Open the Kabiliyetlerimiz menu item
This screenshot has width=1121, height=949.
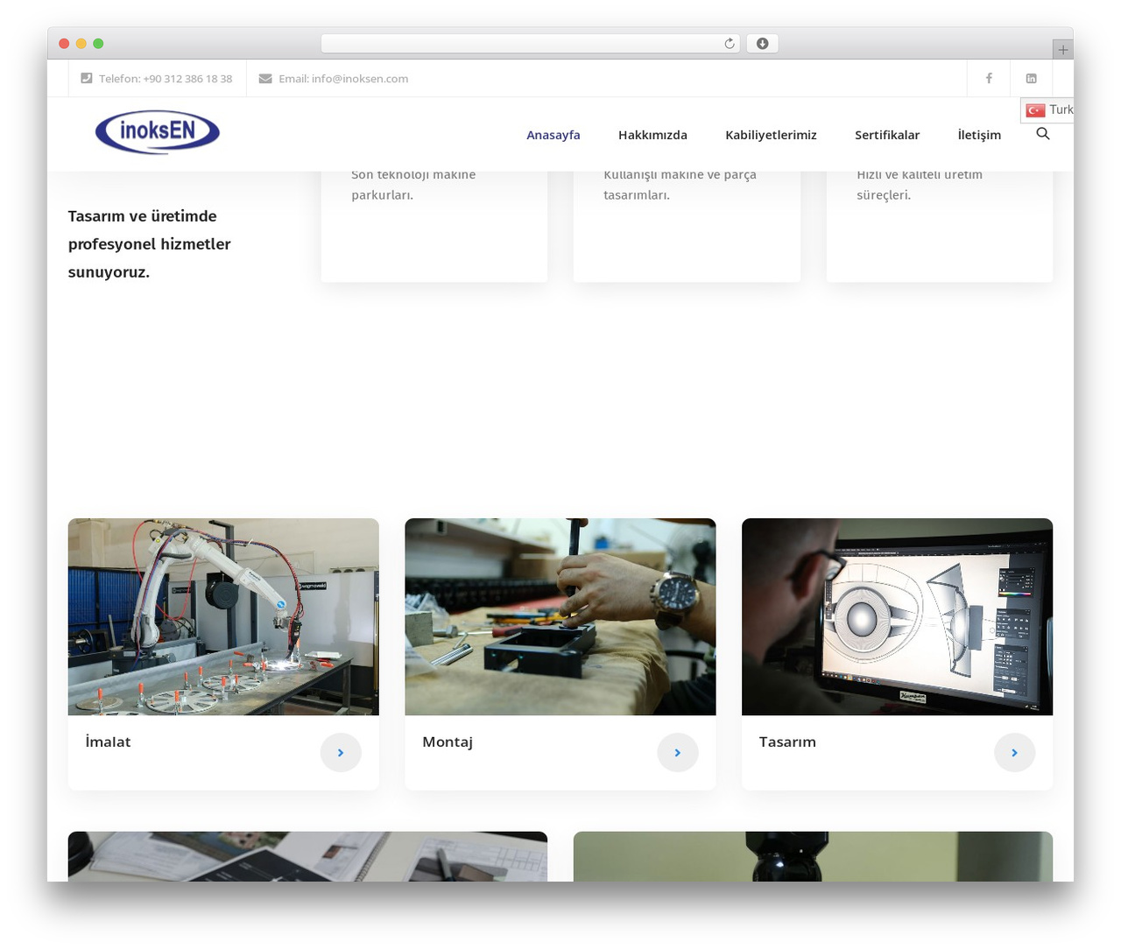tap(771, 135)
